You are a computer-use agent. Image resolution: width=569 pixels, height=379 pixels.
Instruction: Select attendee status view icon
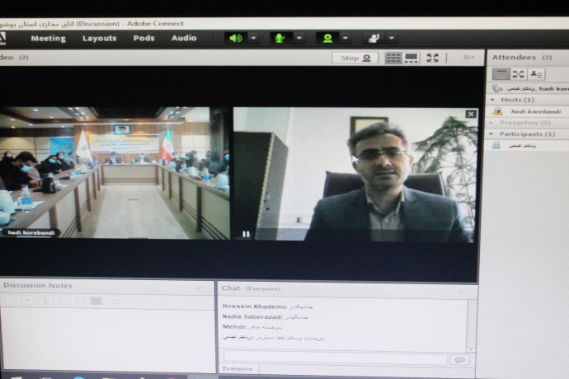click(536, 74)
